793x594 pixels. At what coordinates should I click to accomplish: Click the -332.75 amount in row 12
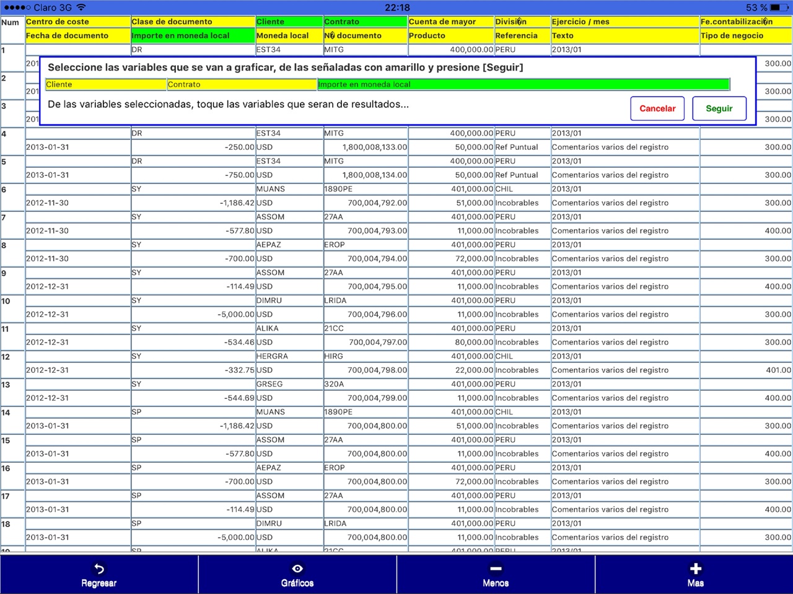click(240, 370)
